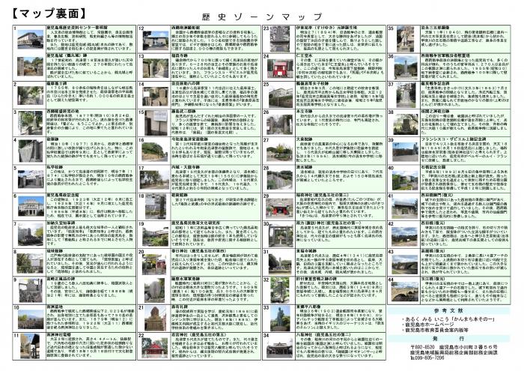Select the photo for entry number 7
This screenshot has width=524, height=371.
click(x=31, y=235)
